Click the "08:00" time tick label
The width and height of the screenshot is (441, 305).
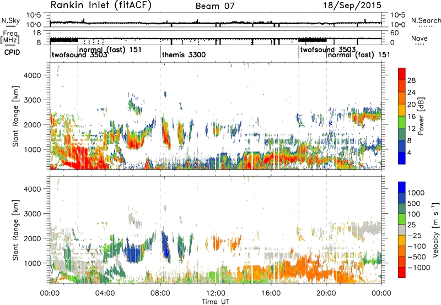pos(160,293)
